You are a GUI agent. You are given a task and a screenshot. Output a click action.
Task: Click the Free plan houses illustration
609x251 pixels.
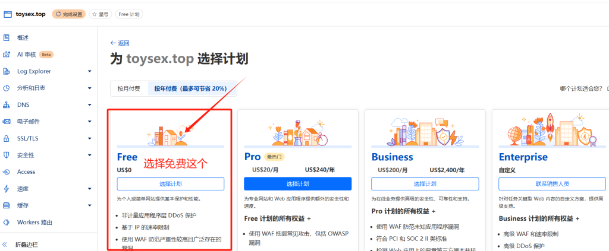[x=171, y=135]
